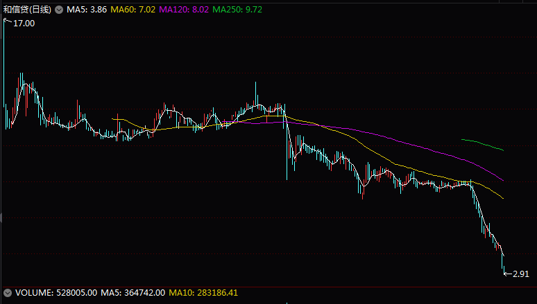Click the volume MA10: 283186.41 label
The image size is (537, 304).
(203, 293)
